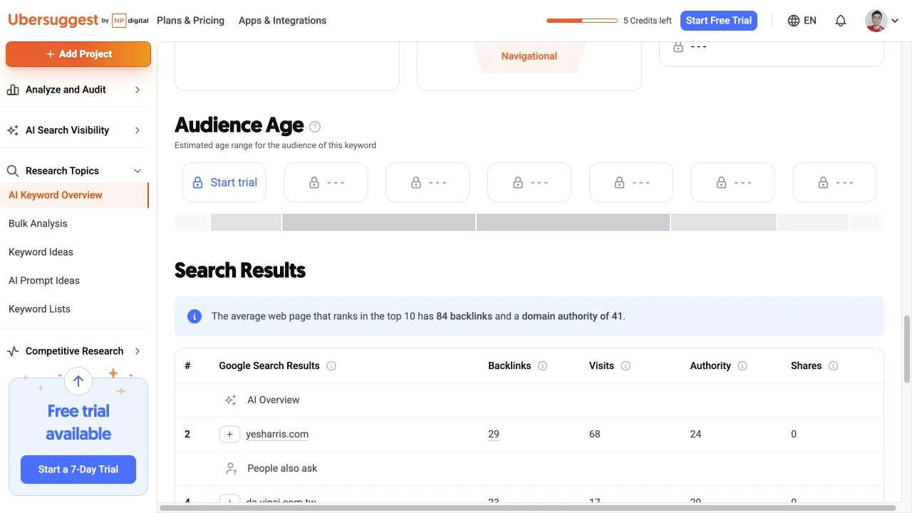Click AI Overview row text
The height and width of the screenshot is (513, 912).
(274, 400)
